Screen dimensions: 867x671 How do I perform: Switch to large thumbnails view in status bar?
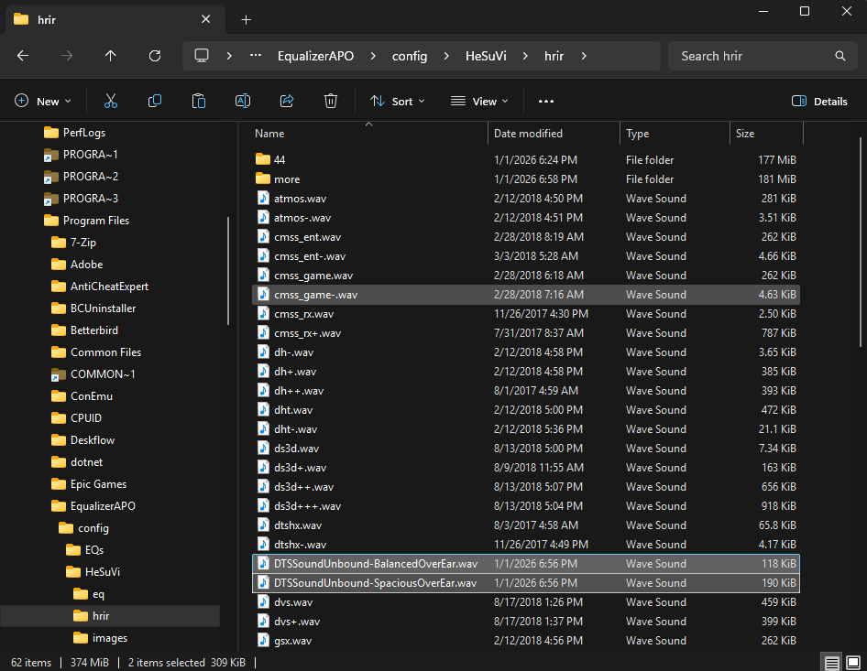852,663
